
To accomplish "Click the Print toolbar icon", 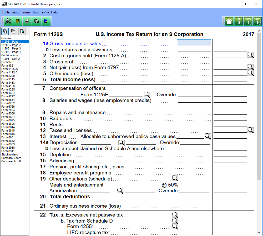I will coord(27,21).
